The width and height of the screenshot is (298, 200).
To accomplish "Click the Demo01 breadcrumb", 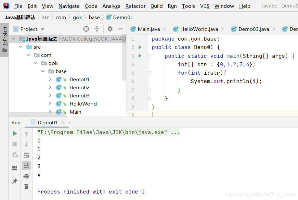I will pyautogui.click(x=119, y=18).
